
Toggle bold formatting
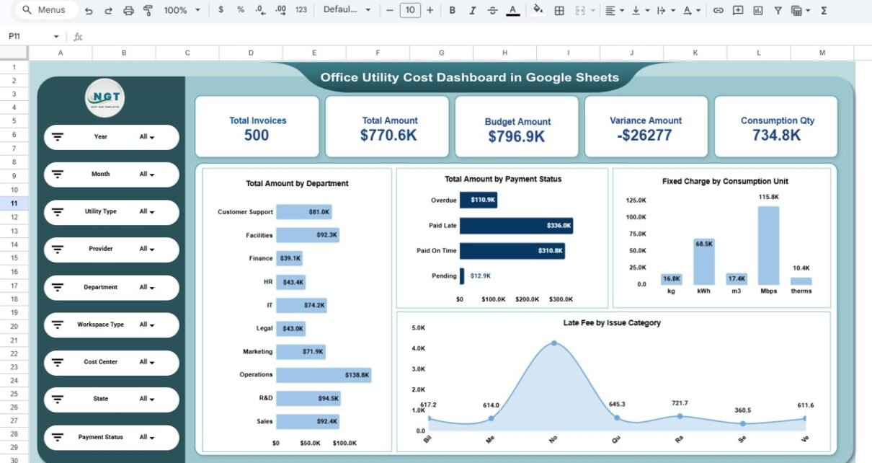click(x=452, y=10)
